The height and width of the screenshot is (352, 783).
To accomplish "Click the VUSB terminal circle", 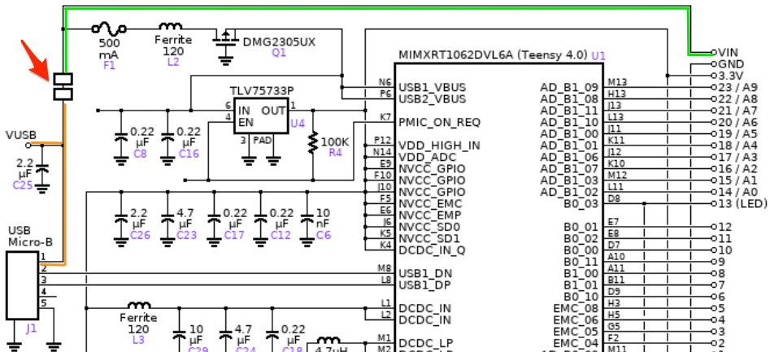I will [x=28, y=145].
